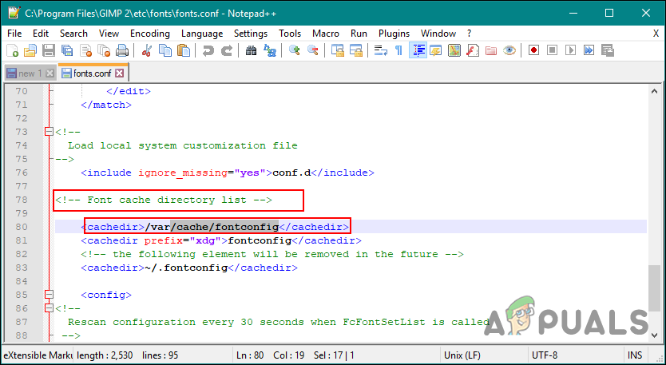
Task: Cut selection using scissors icon
Action: (147, 50)
